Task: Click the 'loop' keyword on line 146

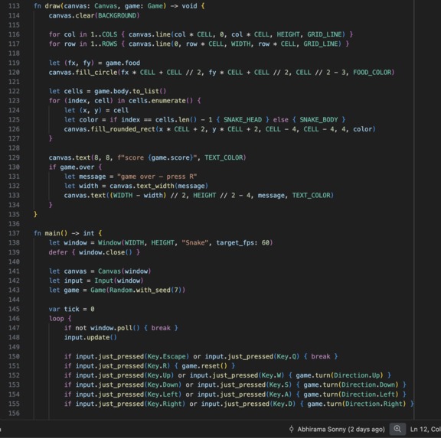Action: (x=56, y=319)
